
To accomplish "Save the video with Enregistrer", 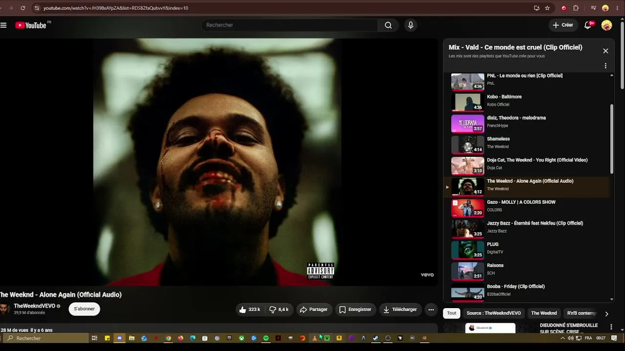I will tap(355, 310).
